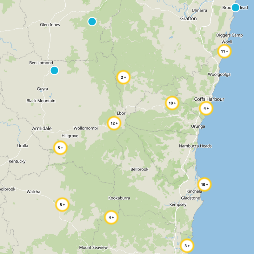Expand the 10 + cluster west of Coffs Harbour
The height and width of the screenshot is (254, 254).
(172, 103)
